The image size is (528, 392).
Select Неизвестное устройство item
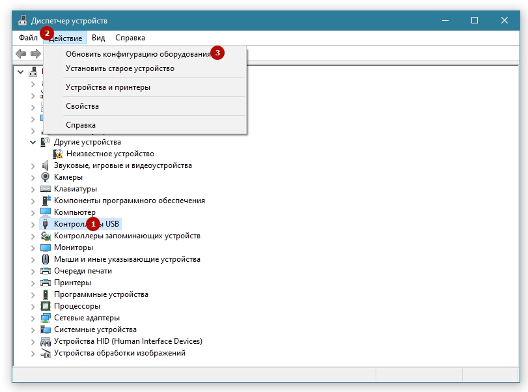click(110, 154)
